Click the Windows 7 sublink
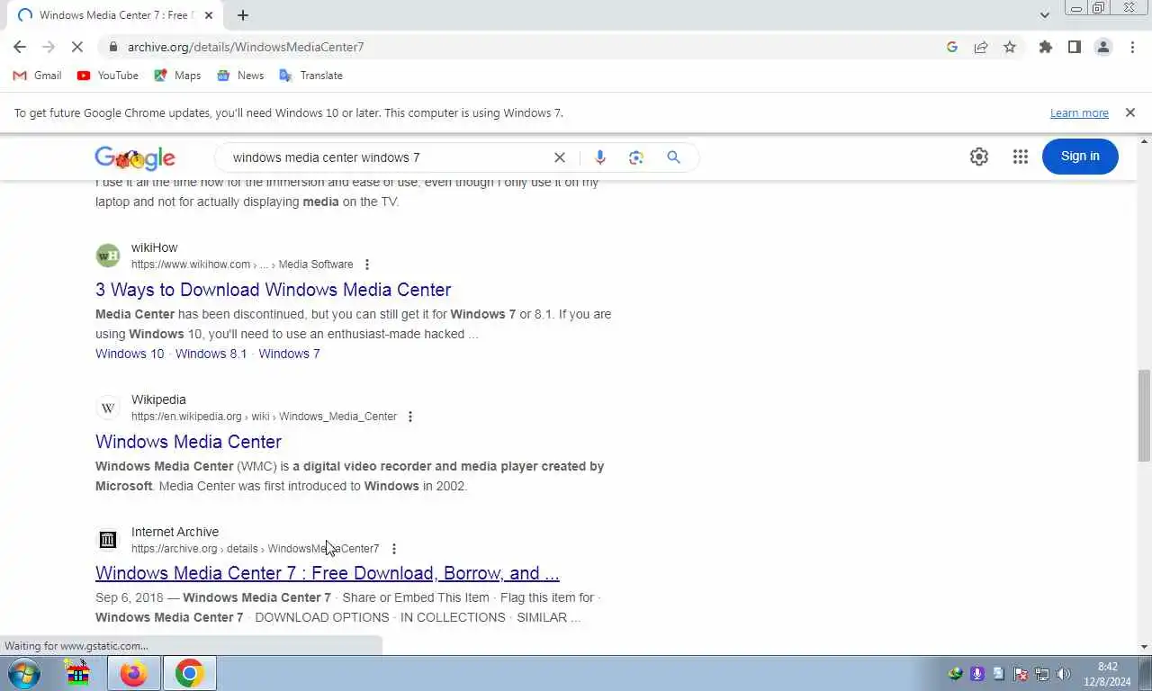 (x=289, y=354)
